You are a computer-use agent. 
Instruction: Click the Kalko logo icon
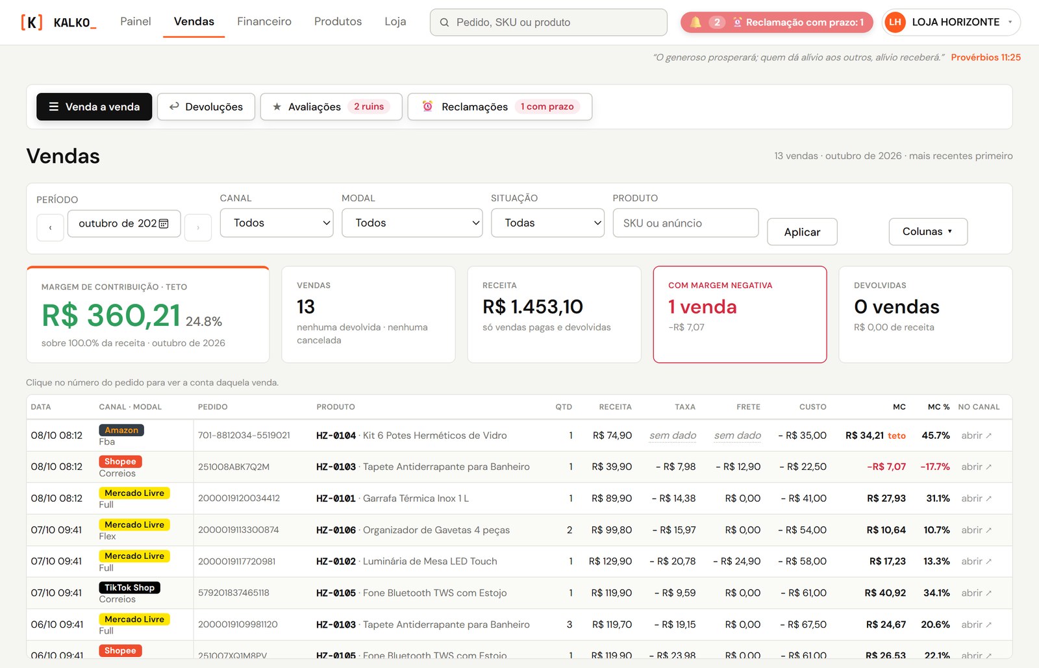32,22
